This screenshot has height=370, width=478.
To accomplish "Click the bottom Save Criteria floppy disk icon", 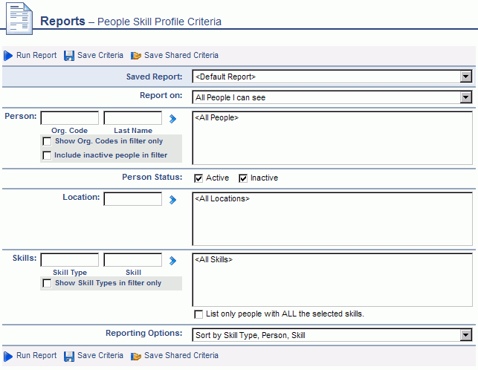I will coord(69,356).
